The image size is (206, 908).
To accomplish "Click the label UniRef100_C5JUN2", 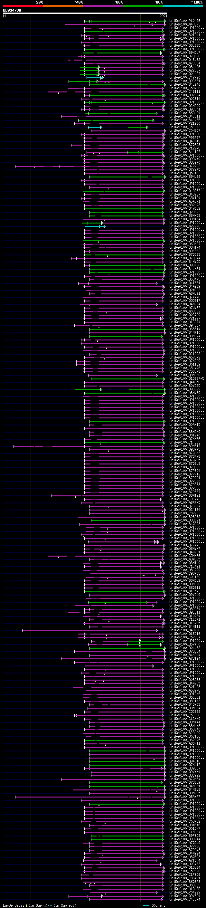I will [185, 127].
